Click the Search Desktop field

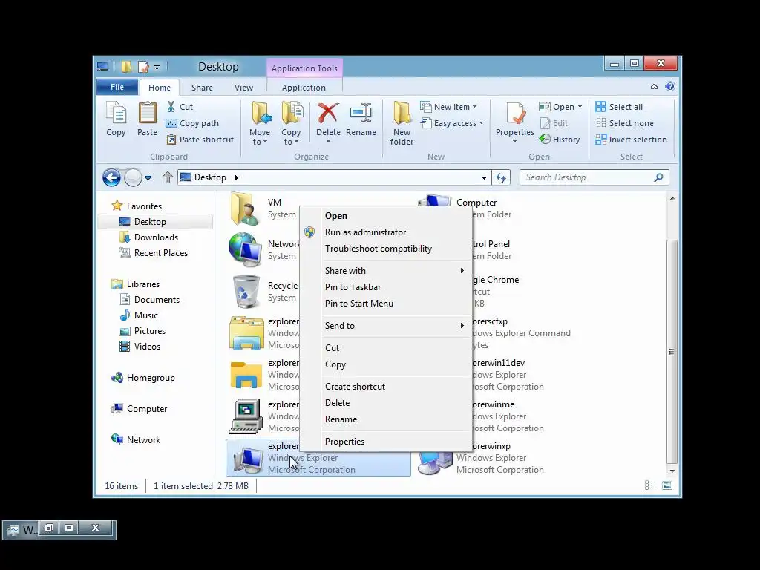click(x=594, y=177)
